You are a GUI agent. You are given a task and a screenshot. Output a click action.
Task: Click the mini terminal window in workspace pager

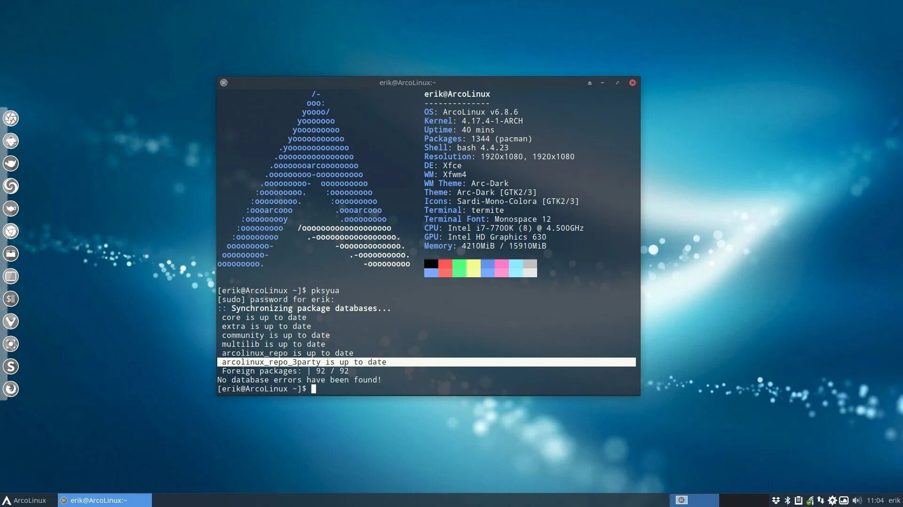point(681,500)
